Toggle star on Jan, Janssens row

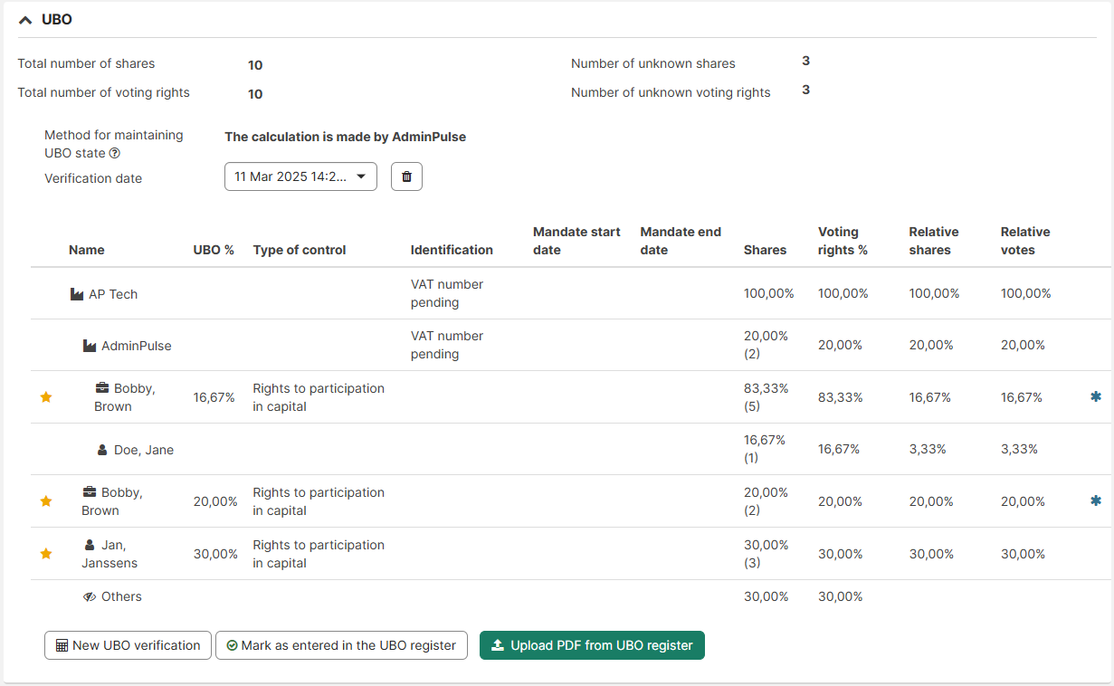(x=46, y=554)
